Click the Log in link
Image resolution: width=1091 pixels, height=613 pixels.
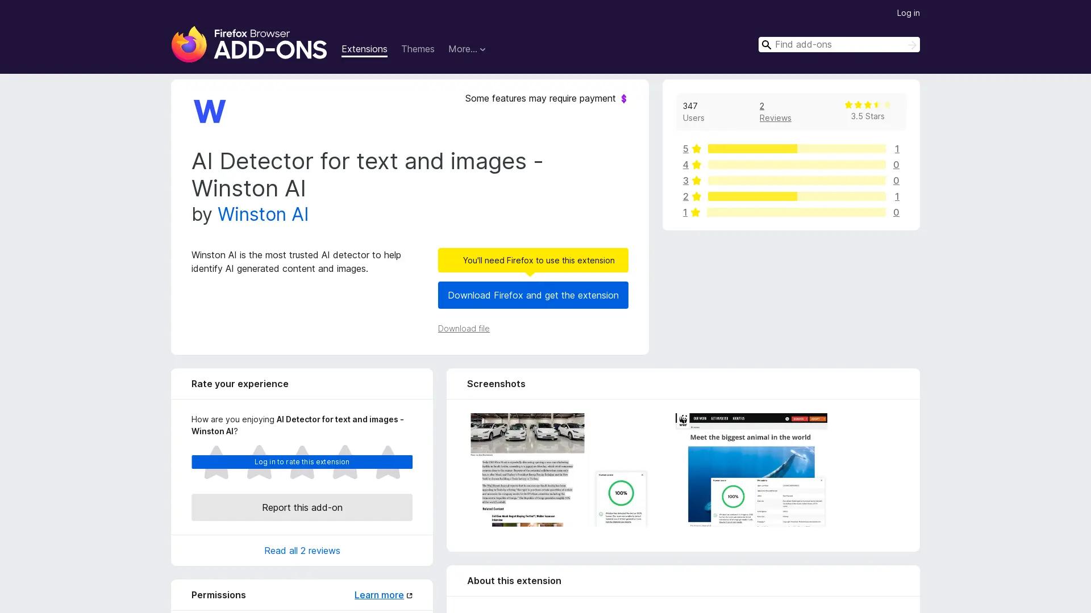[908, 12]
